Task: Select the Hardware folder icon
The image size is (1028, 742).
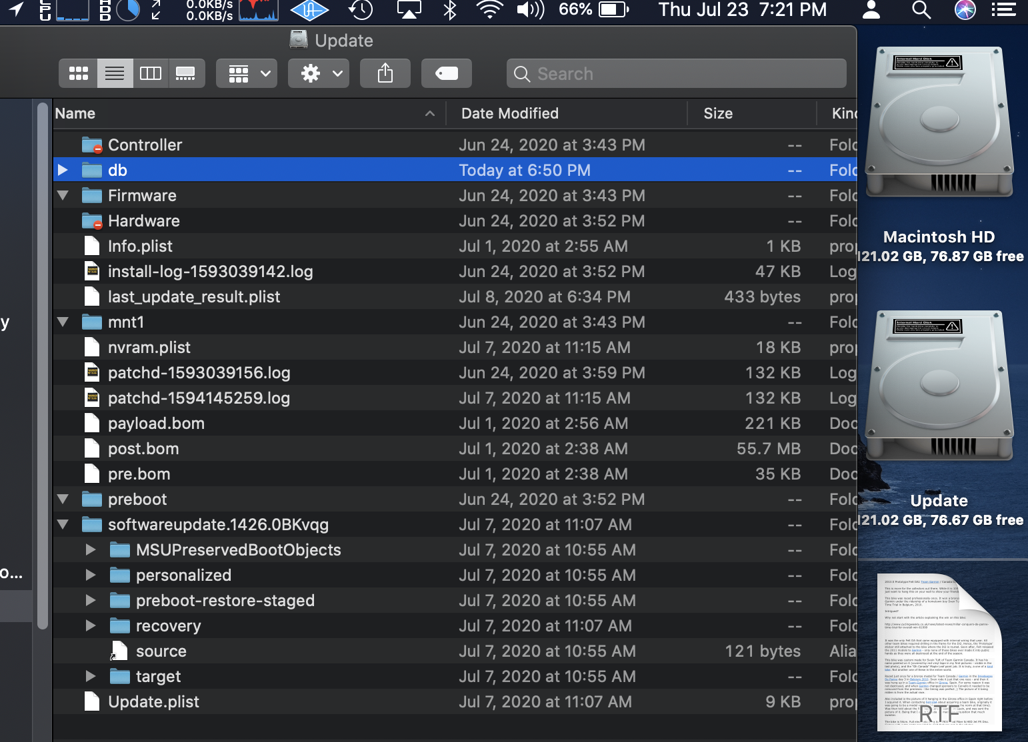Action: click(92, 220)
